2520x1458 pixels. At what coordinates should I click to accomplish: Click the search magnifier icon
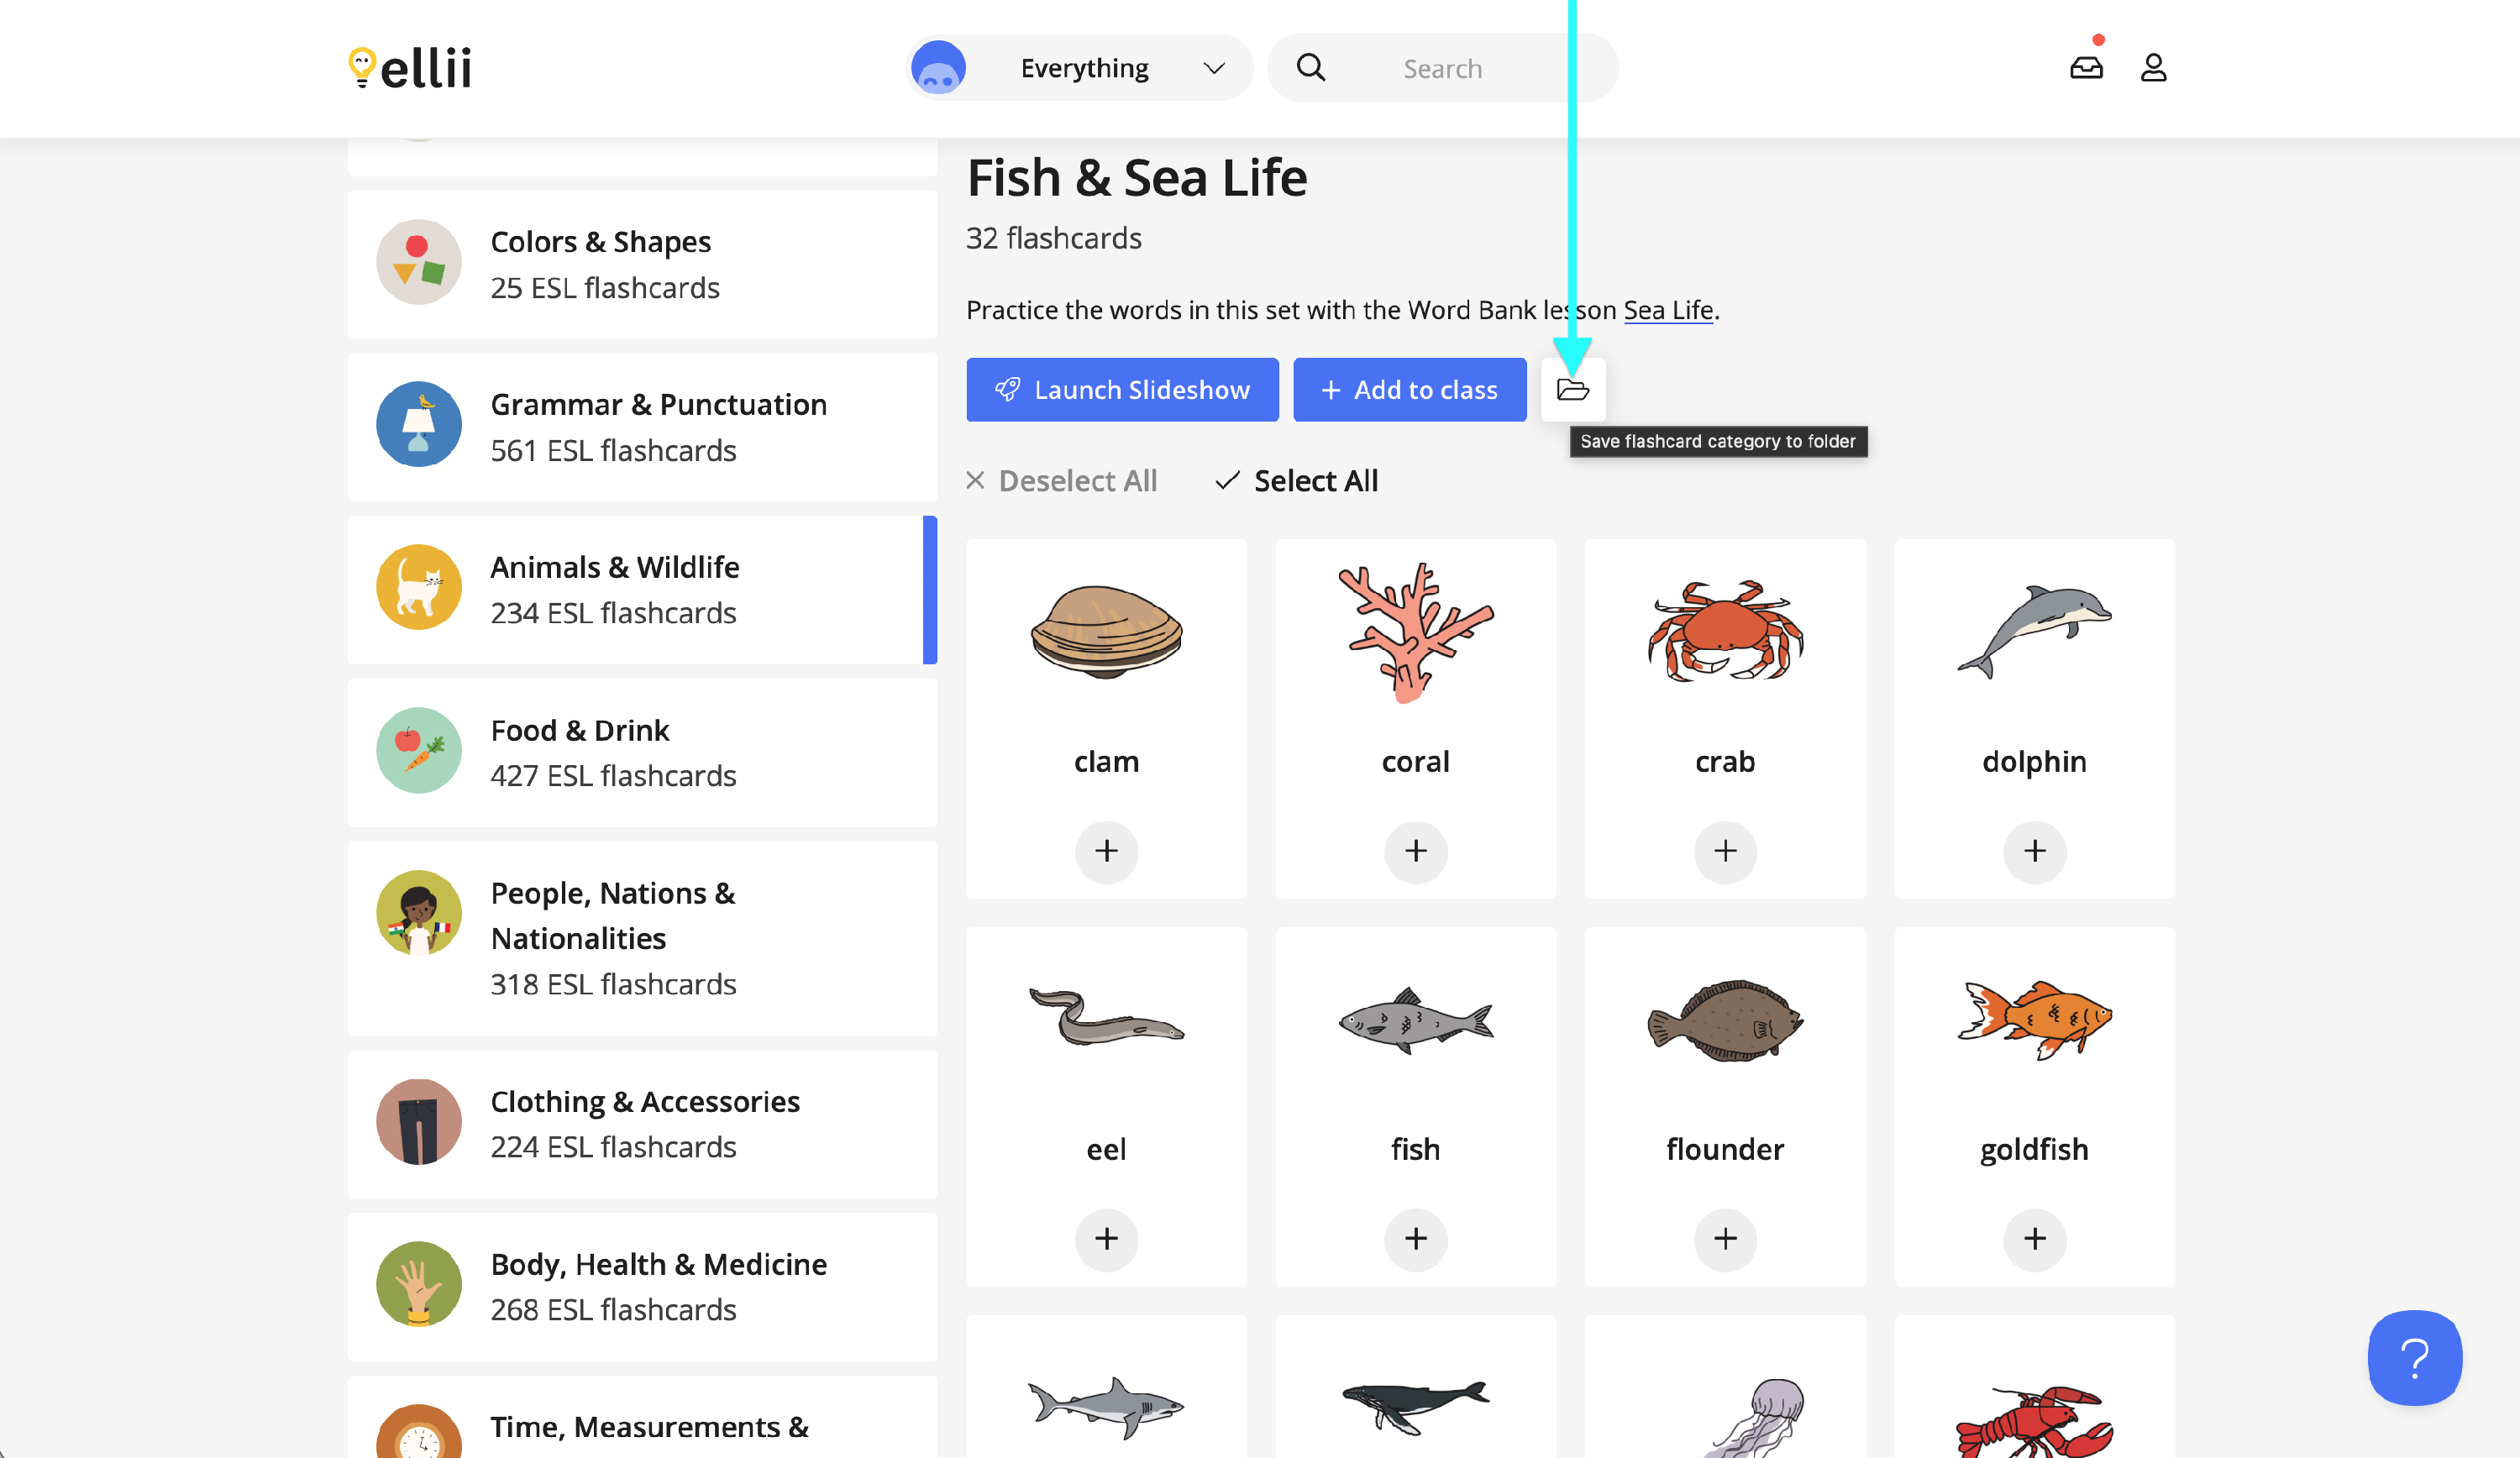click(1310, 68)
